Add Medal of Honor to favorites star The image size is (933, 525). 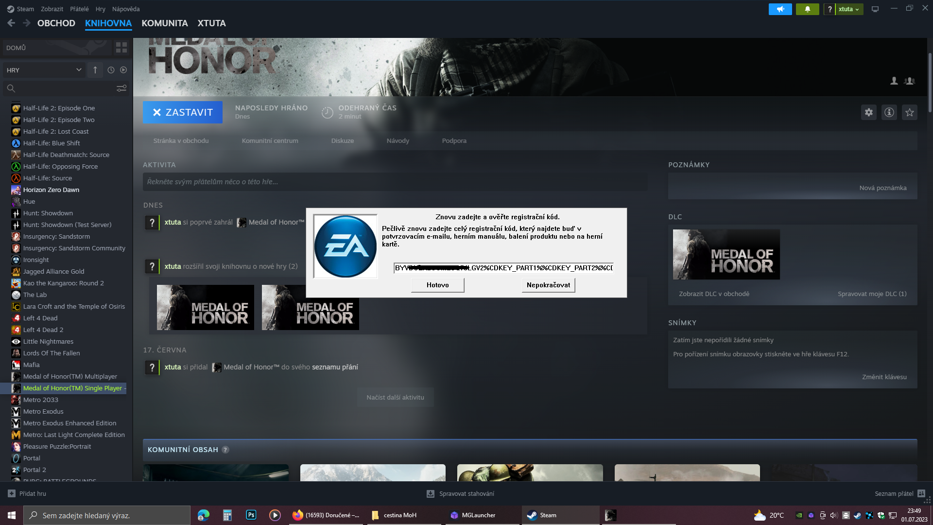[910, 112]
